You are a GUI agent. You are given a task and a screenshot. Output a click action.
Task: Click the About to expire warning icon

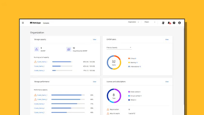(x=108, y=113)
